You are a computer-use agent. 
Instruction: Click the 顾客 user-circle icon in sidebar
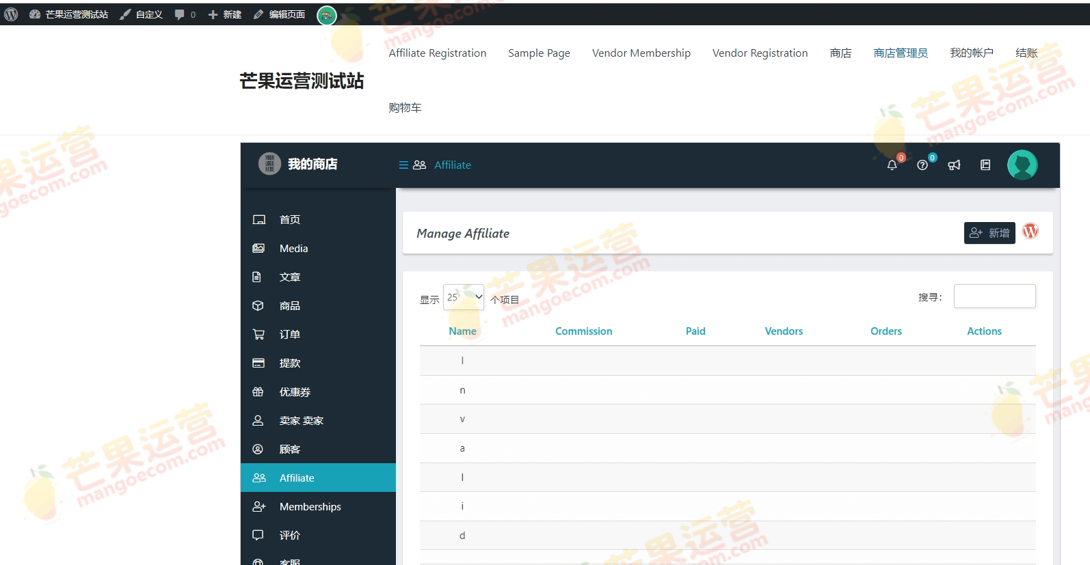258,449
